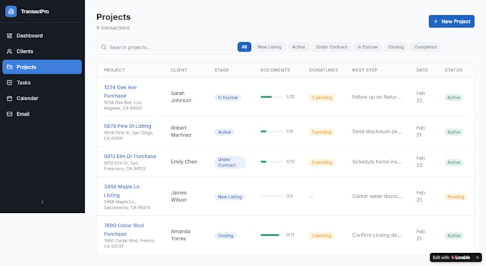Click client name James Wilson

[179, 196]
